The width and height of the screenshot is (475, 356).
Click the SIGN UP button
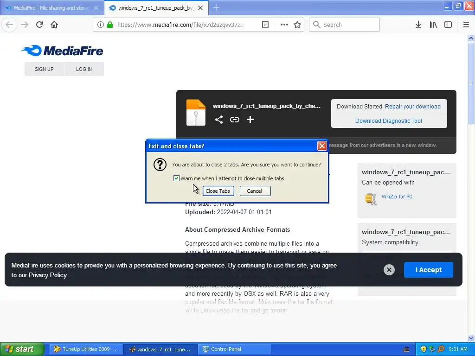[44, 69]
